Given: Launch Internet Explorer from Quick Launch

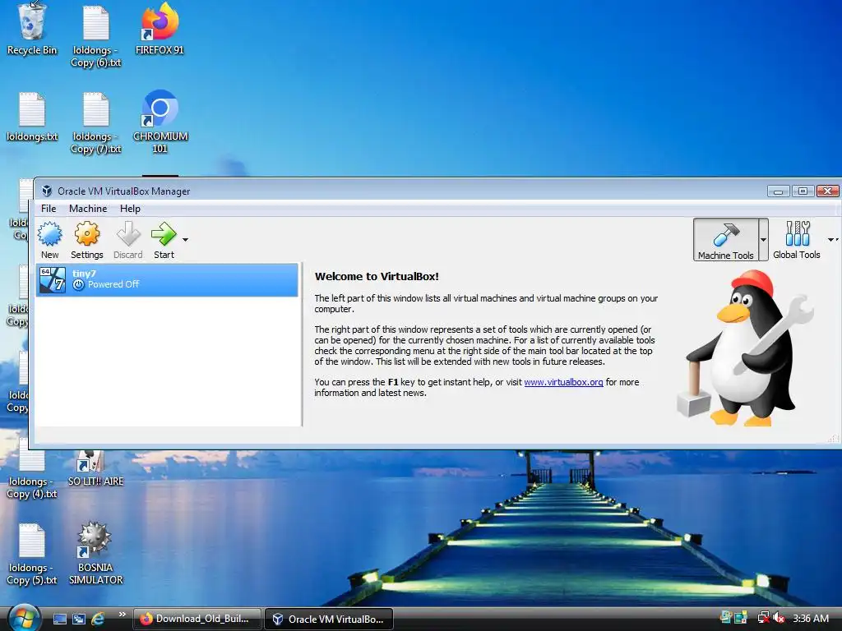Looking at the screenshot, I should [x=98, y=619].
